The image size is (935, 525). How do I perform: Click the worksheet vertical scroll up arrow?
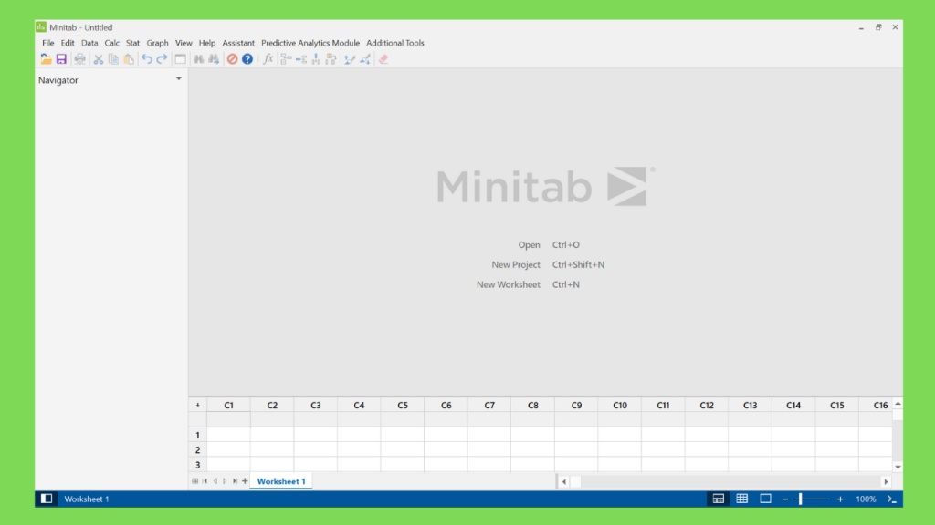point(898,404)
